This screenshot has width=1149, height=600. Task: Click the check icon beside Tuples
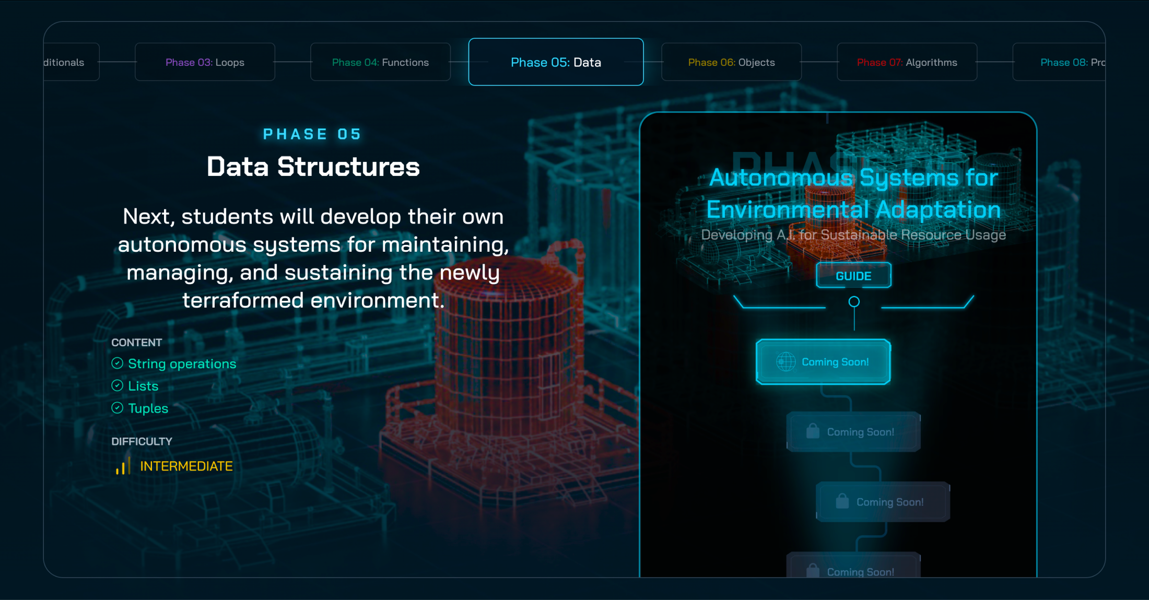coord(118,408)
